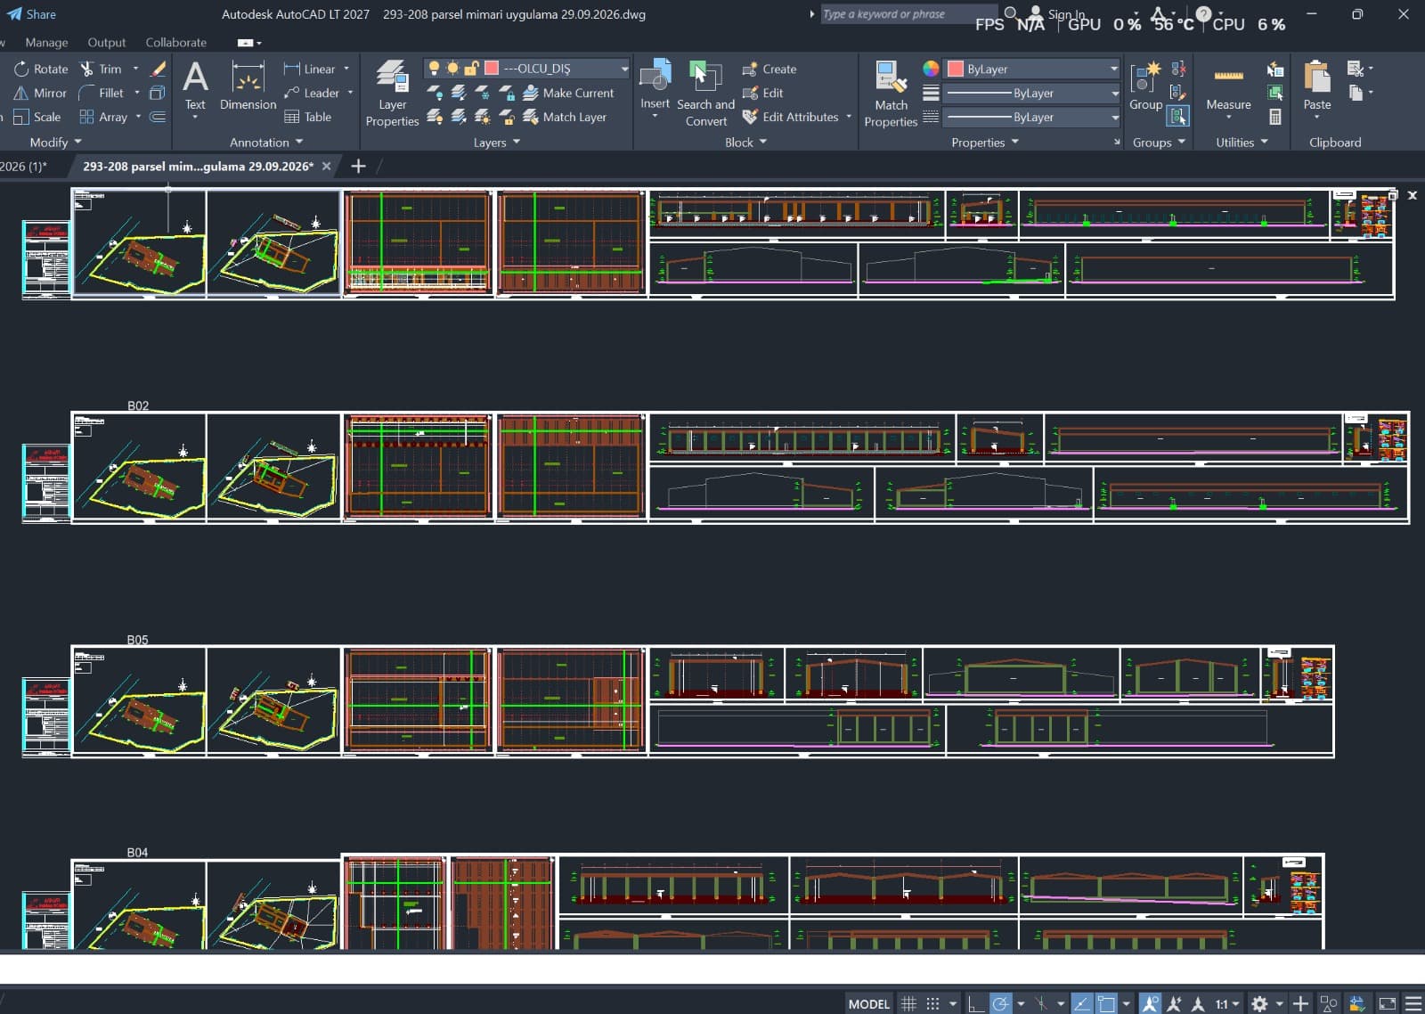Switch to the 293-208 parsel drawing tab

pos(198,167)
